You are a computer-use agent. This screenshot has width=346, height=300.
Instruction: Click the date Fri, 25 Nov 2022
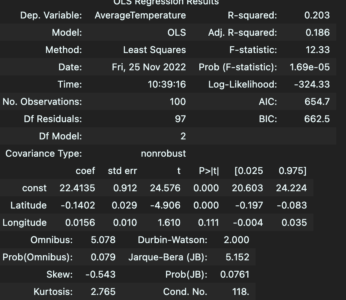click(149, 67)
